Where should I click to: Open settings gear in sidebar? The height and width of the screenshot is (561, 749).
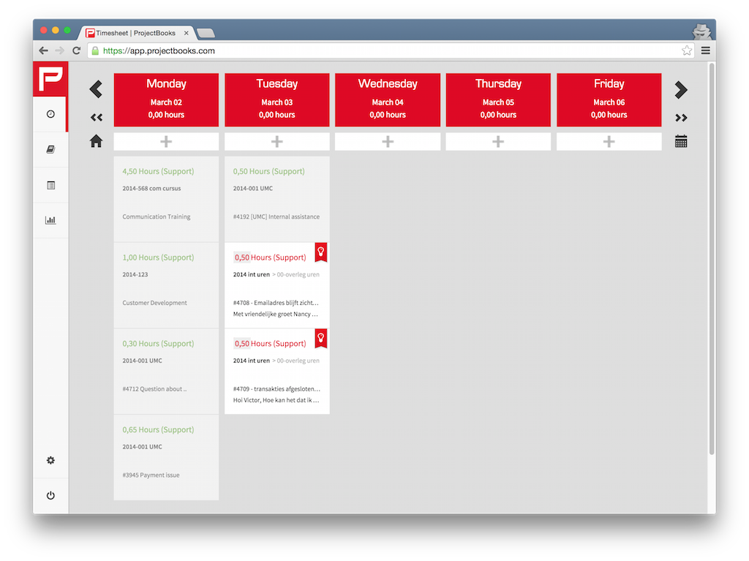click(x=50, y=460)
